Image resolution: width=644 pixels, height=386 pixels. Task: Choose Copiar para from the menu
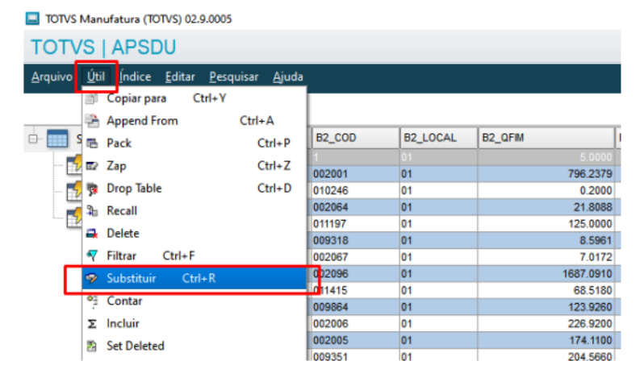194,98
